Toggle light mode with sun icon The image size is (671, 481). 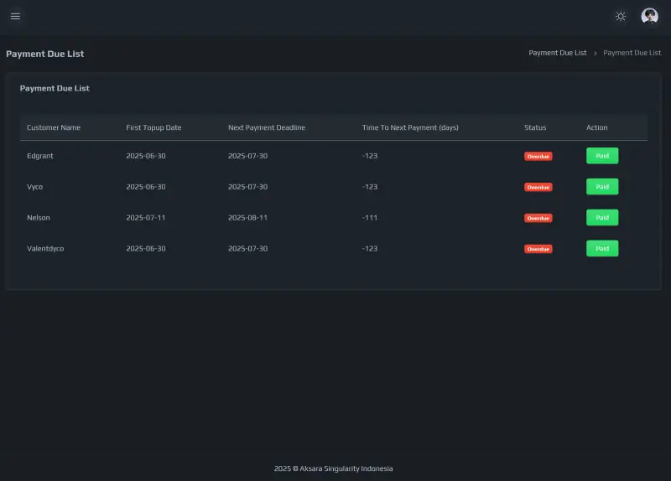coord(621,16)
